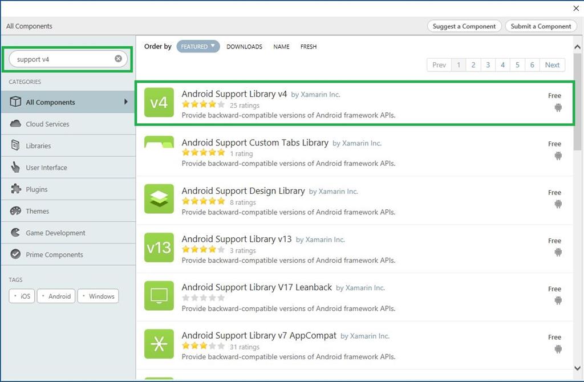Go to results page 6
584x382 pixels.
tap(532, 65)
